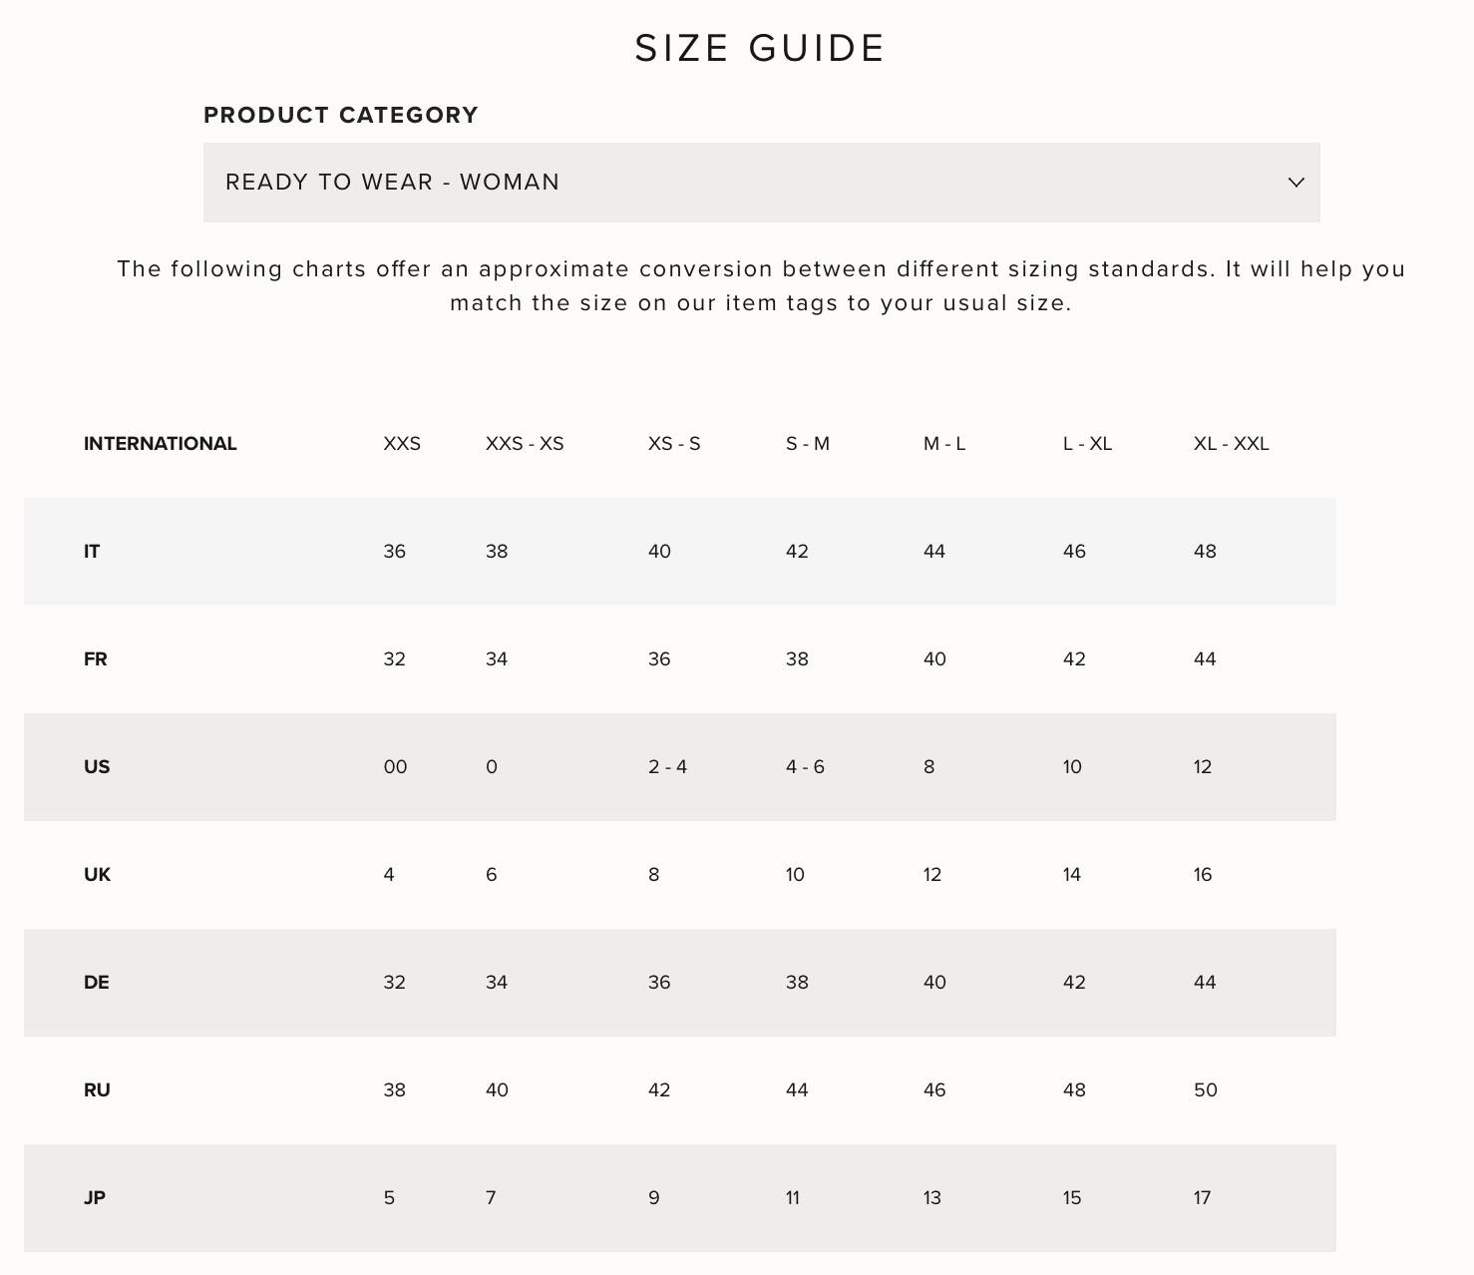Select the XL - XXL column label
This screenshot has height=1275, width=1474.
point(1232,443)
